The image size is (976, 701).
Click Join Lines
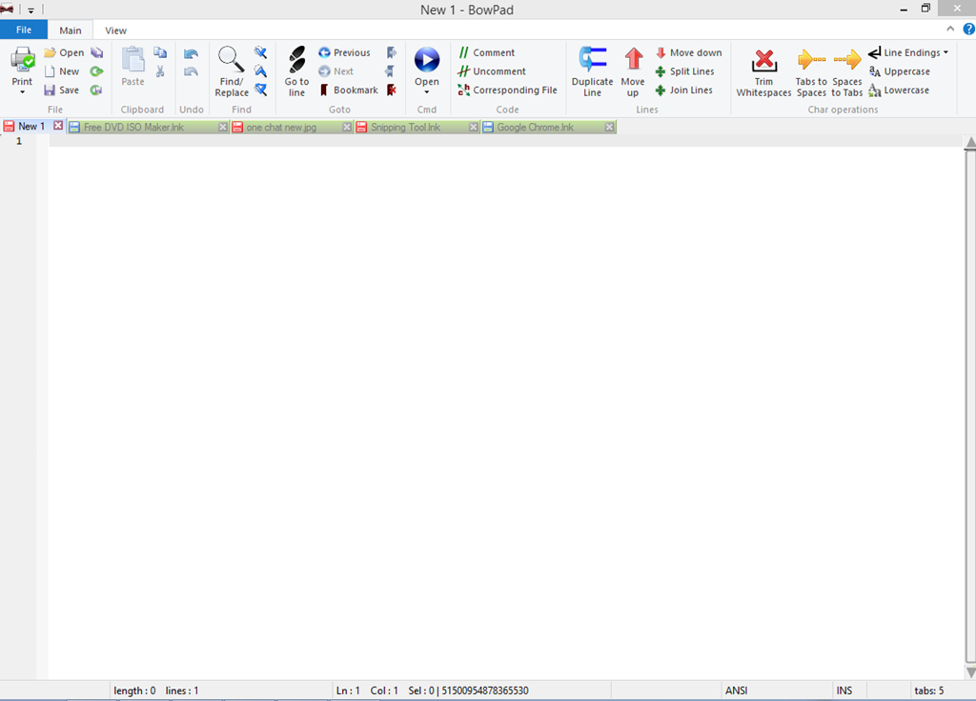point(684,90)
